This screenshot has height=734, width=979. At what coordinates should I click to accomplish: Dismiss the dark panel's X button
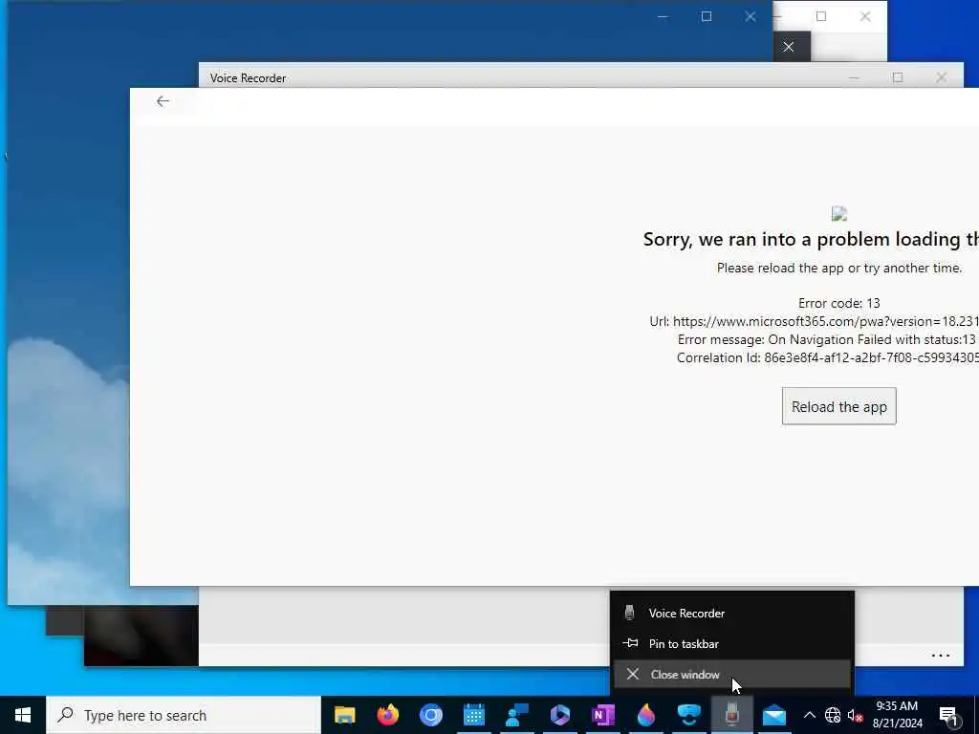789,47
